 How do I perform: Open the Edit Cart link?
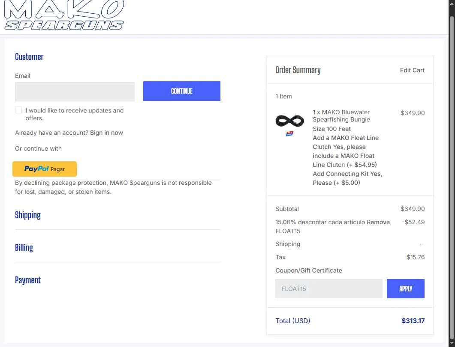pyautogui.click(x=412, y=70)
